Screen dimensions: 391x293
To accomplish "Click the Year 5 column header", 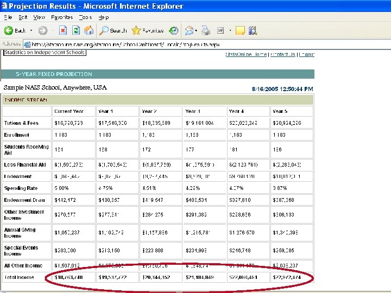I will point(280,111).
